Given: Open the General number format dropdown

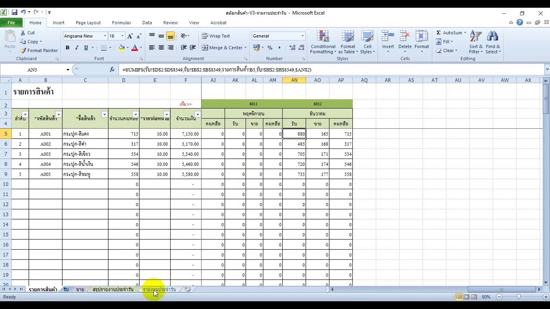Looking at the screenshot, I should pyautogui.click(x=302, y=36).
